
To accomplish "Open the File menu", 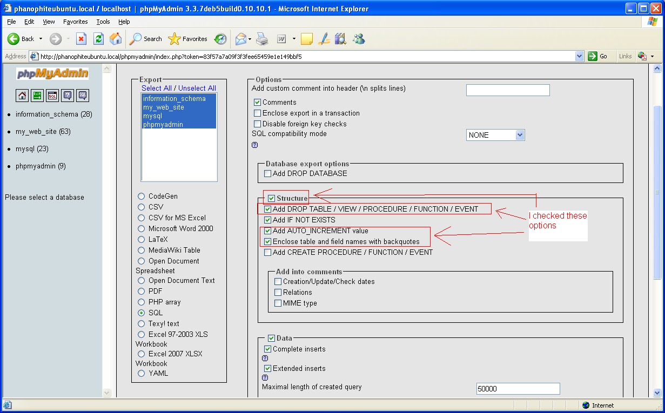I will click(x=11, y=22).
